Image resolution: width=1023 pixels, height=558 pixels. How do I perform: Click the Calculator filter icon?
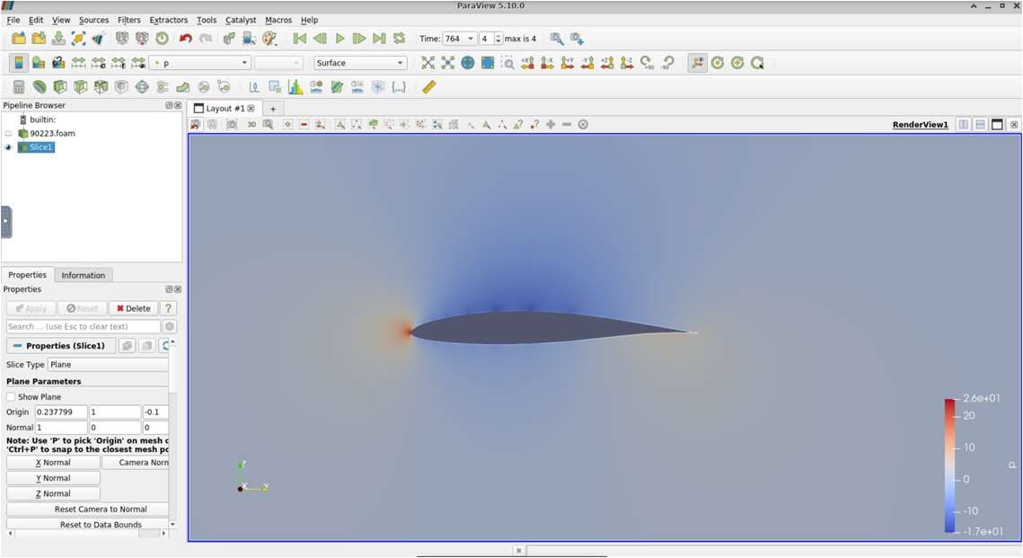click(x=19, y=87)
